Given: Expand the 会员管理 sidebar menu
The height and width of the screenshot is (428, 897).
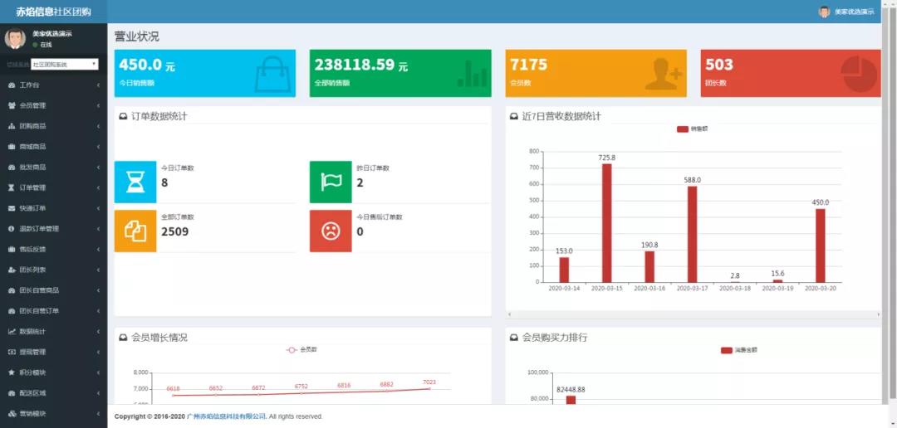Looking at the screenshot, I should 53,105.
